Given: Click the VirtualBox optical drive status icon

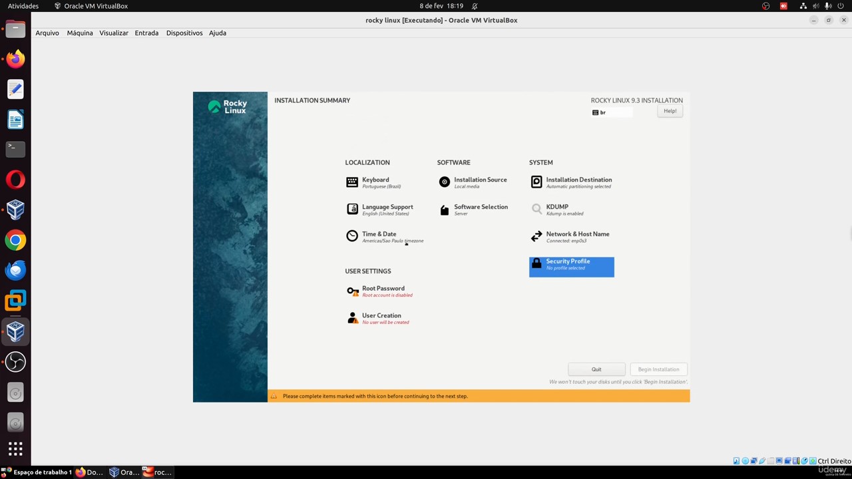Looking at the screenshot, I should 745,461.
